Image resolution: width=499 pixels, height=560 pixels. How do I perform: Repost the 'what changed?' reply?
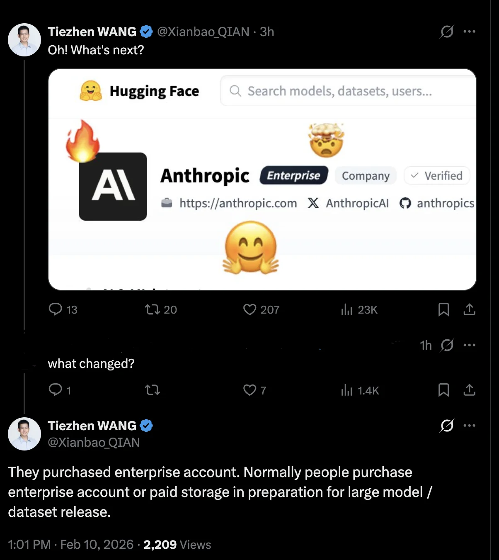click(x=152, y=390)
